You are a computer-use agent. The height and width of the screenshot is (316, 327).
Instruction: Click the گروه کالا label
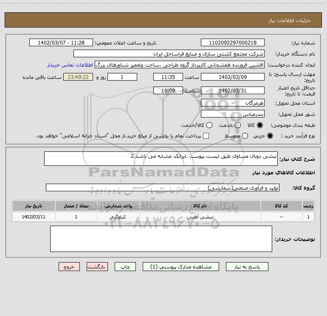pos(304,188)
